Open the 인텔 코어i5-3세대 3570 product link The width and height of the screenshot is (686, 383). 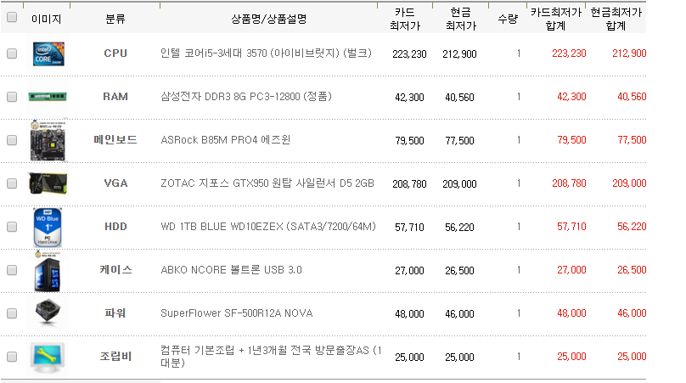[266, 54]
